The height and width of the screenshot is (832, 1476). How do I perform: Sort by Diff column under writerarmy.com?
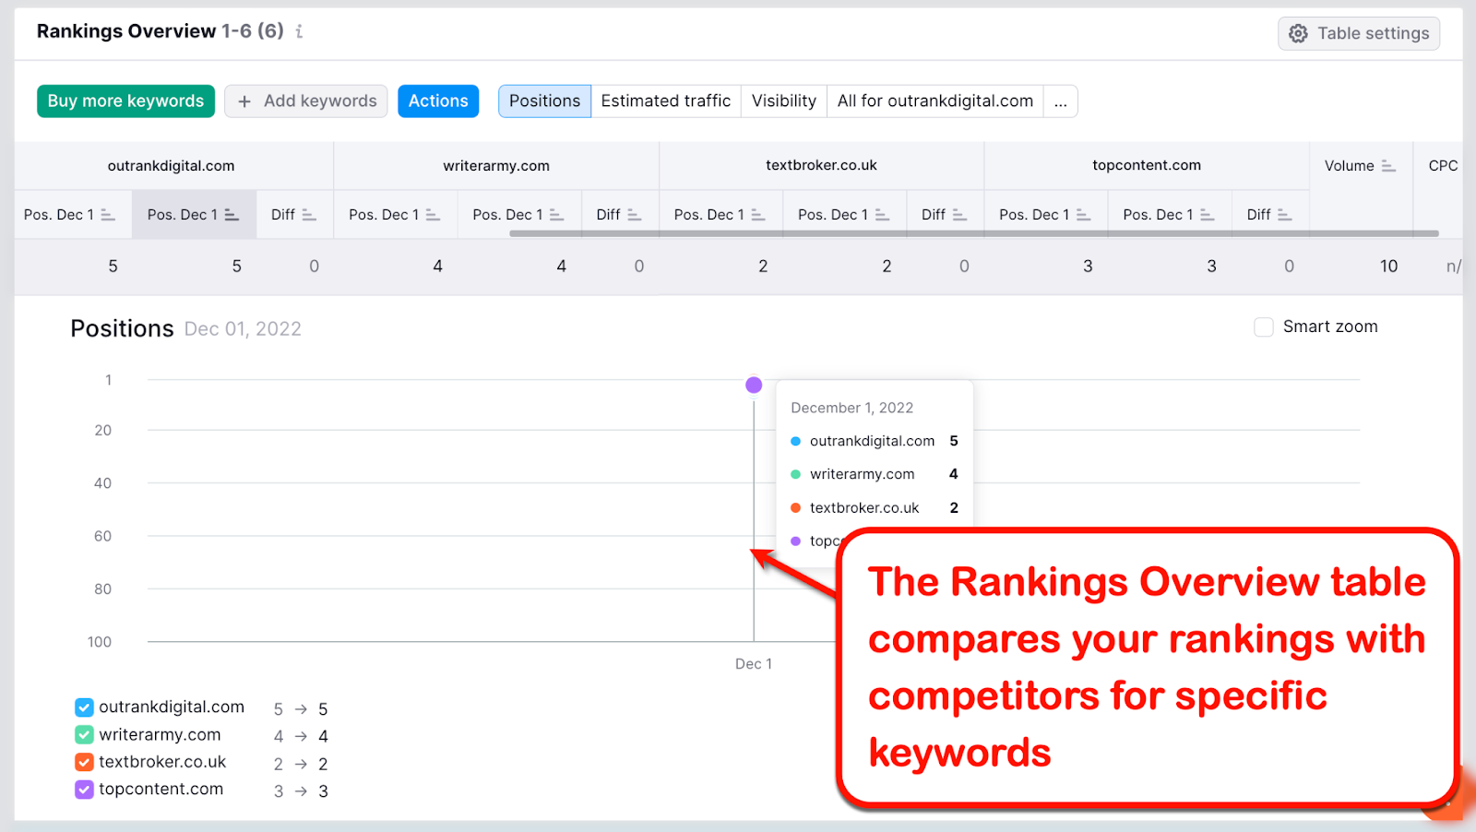[x=619, y=215]
